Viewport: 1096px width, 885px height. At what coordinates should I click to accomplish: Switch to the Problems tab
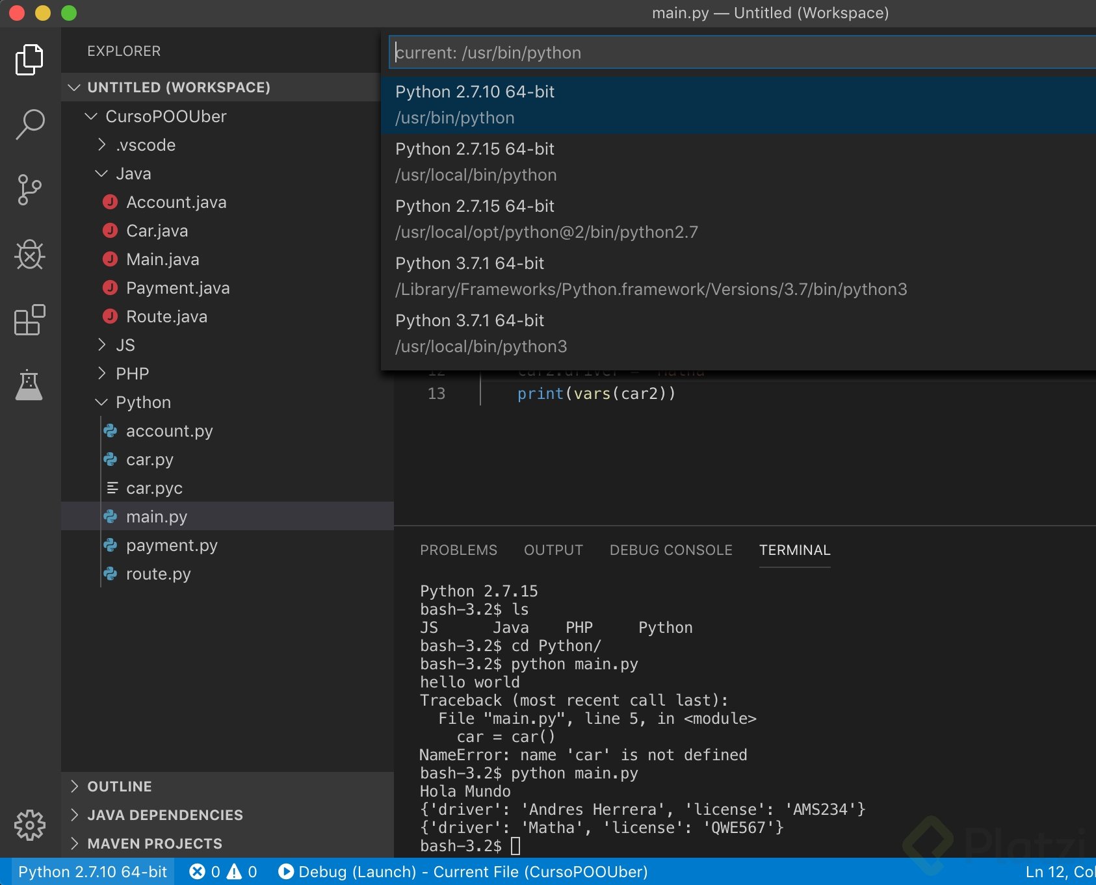point(458,550)
